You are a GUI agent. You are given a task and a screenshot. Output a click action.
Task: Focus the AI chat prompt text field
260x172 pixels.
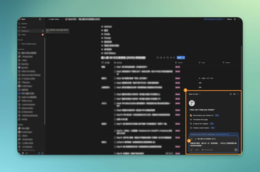(213, 144)
